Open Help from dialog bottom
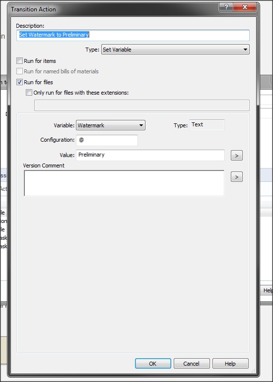Image resolution: width=273 pixels, height=382 pixels. 230,364
